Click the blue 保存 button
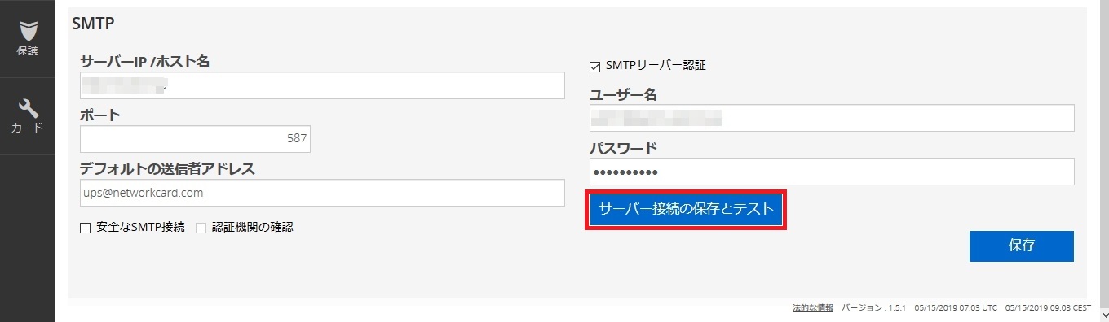This screenshot has width=1109, height=322. click(1022, 246)
